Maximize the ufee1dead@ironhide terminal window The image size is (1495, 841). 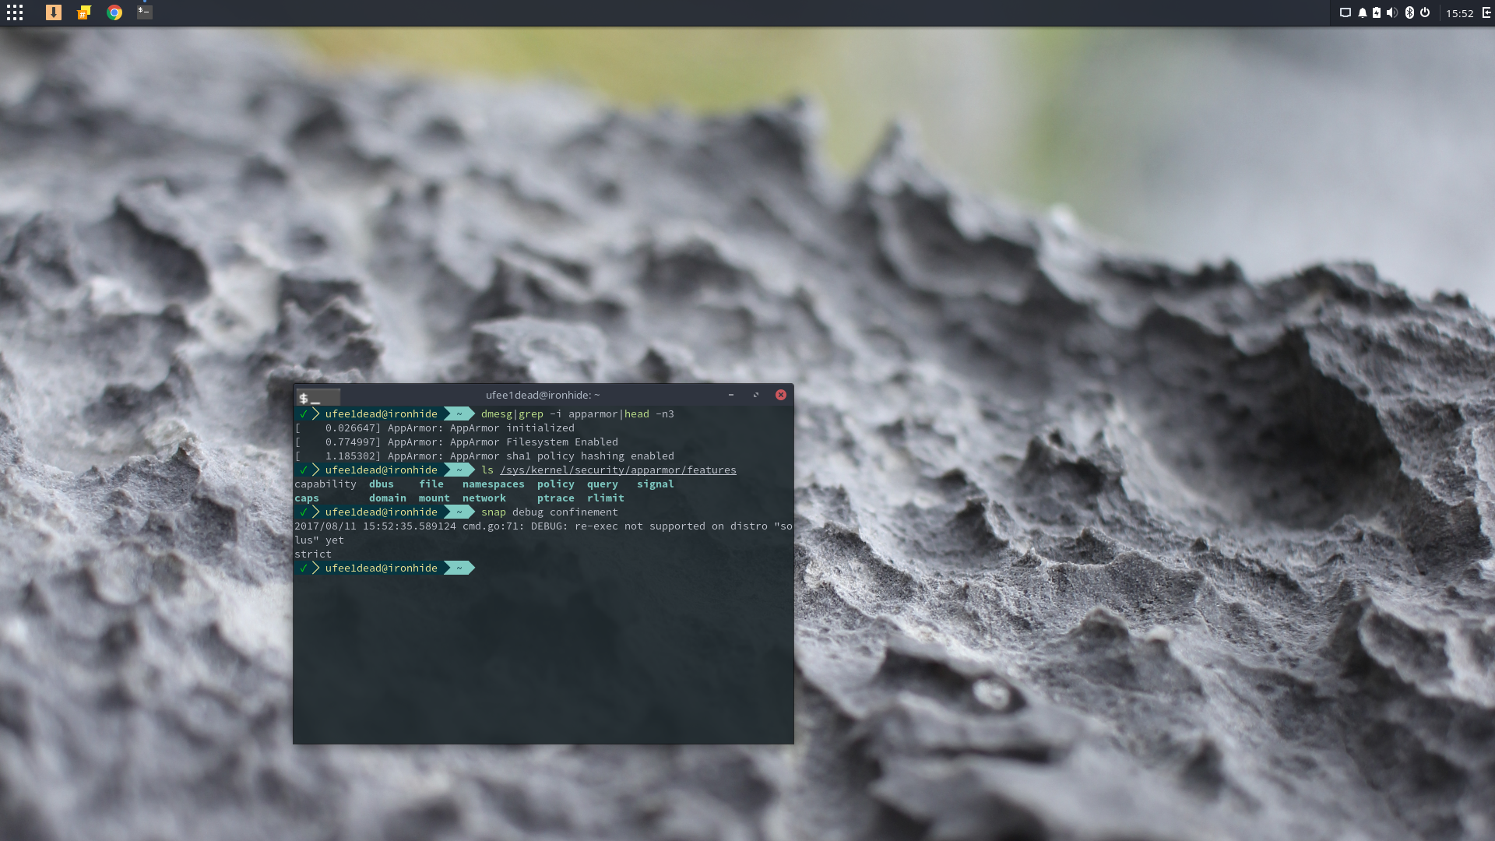(x=756, y=395)
